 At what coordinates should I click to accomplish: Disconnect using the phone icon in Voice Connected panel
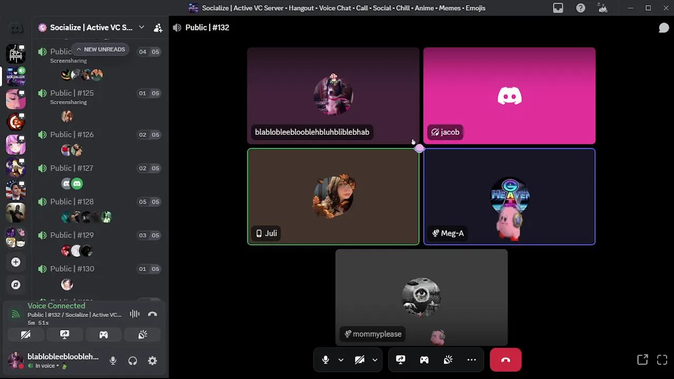click(x=153, y=314)
